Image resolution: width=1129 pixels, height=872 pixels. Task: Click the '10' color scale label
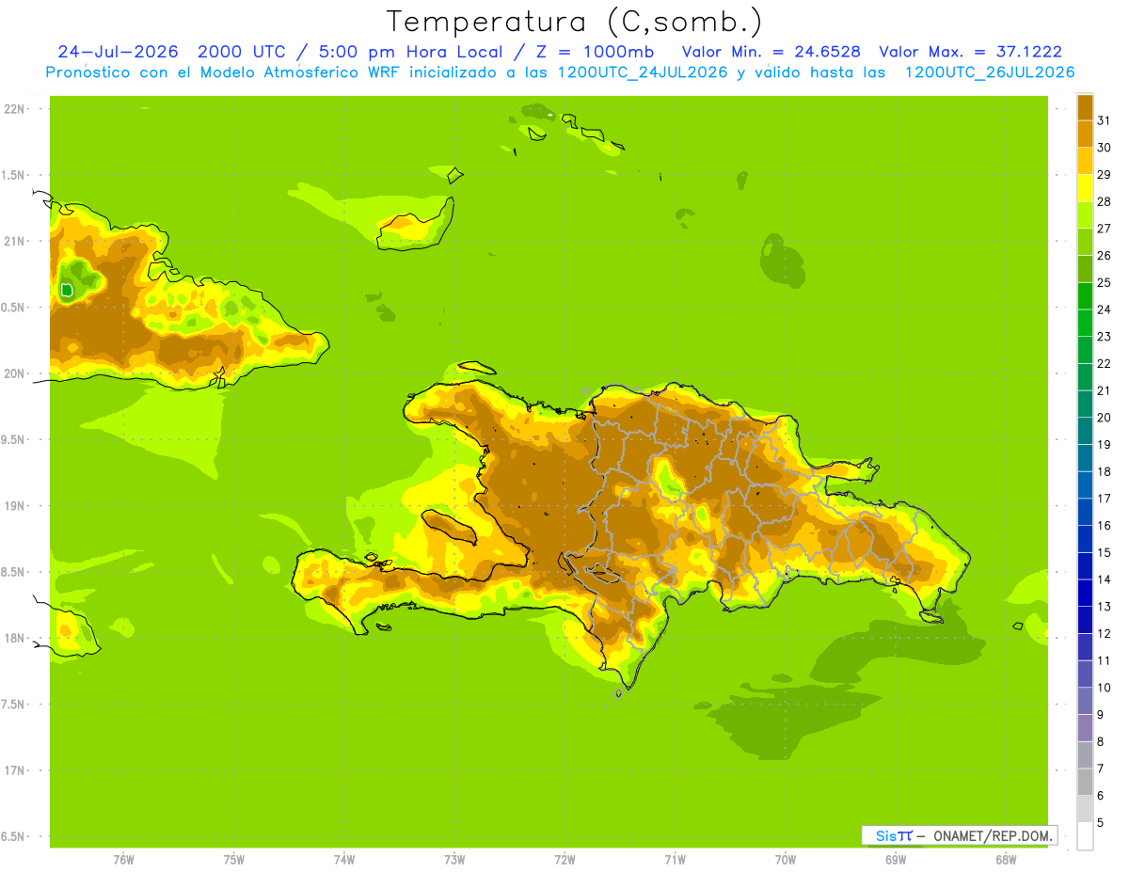point(1104,688)
